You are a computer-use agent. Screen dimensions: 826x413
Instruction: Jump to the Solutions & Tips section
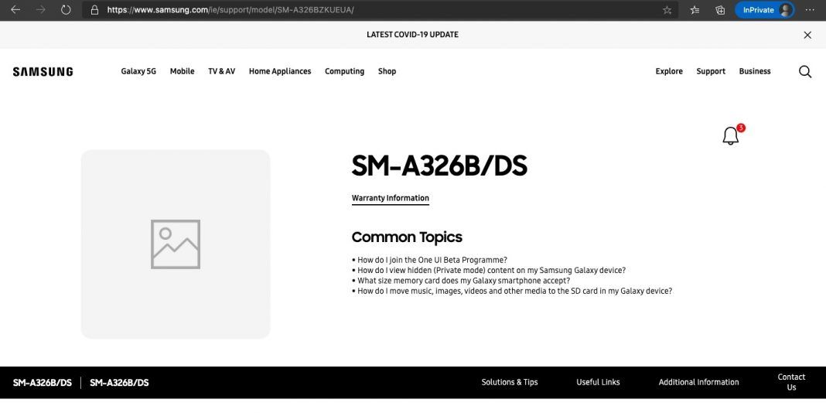pos(509,382)
